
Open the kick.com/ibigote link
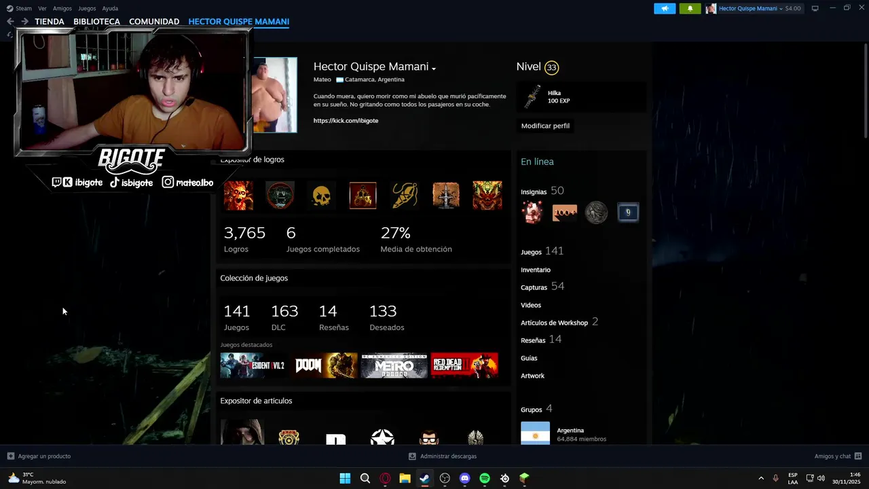pyautogui.click(x=346, y=120)
